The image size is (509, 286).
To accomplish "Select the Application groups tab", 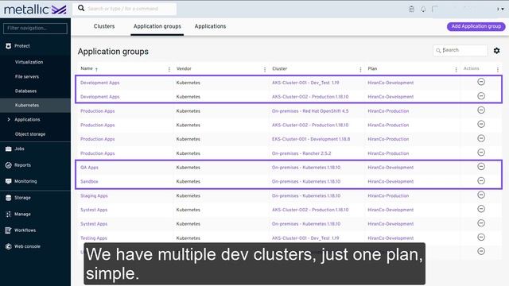I will (157, 26).
